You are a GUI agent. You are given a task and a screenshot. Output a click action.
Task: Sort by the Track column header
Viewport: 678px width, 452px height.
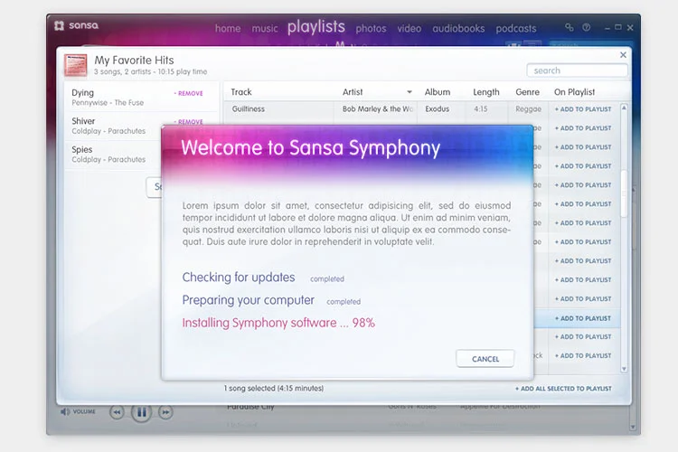[241, 91]
